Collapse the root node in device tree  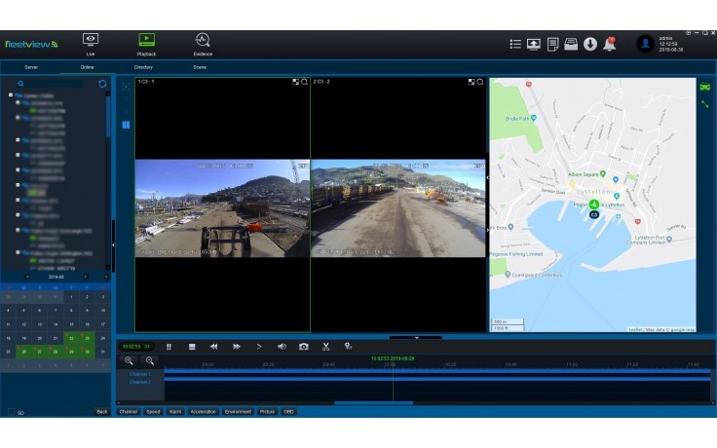coord(10,95)
